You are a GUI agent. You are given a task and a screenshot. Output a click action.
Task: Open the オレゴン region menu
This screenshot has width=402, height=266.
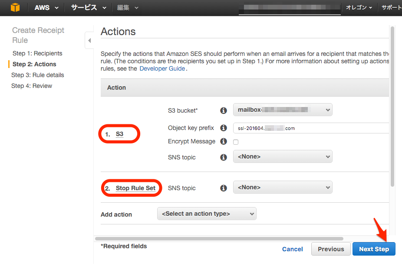359,8
